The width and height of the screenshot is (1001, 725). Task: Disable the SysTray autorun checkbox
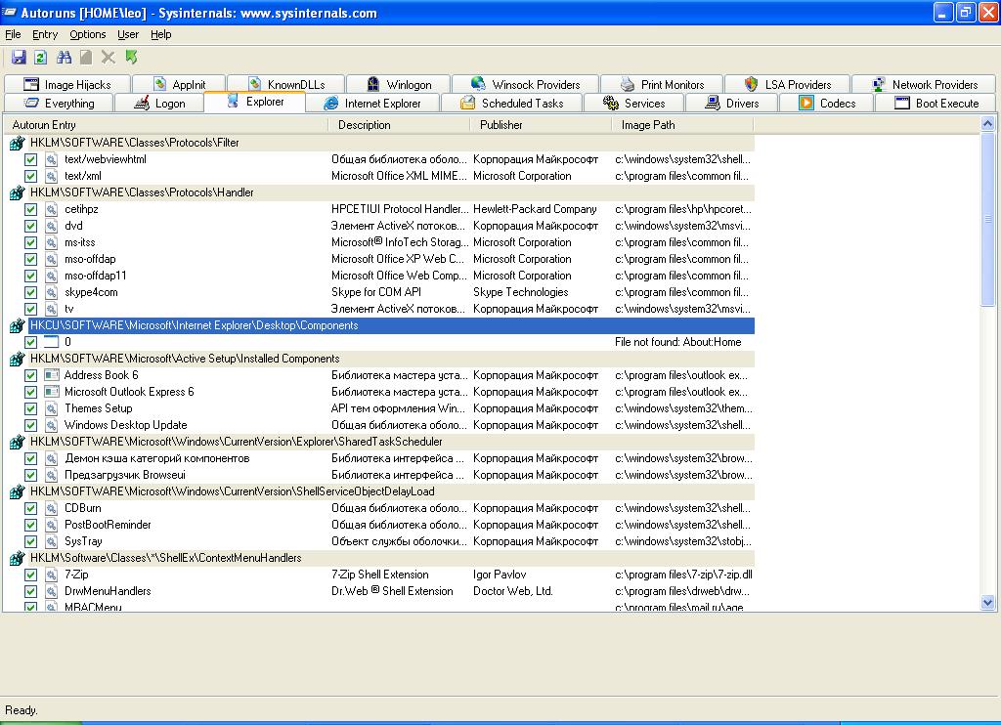(30, 541)
